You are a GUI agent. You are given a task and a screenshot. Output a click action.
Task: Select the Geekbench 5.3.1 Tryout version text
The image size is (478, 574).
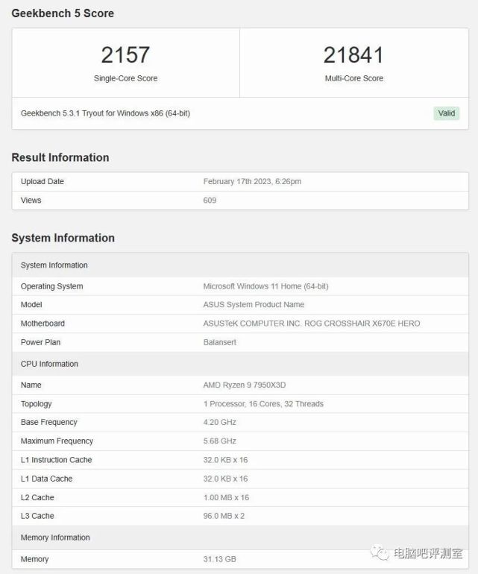[x=105, y=113]
